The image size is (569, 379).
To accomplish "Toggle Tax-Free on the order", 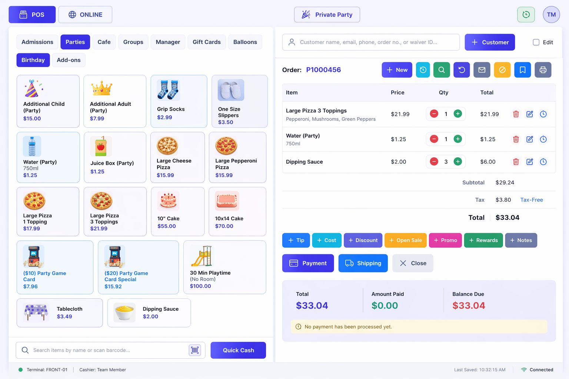I will click(x=532, y=199).
